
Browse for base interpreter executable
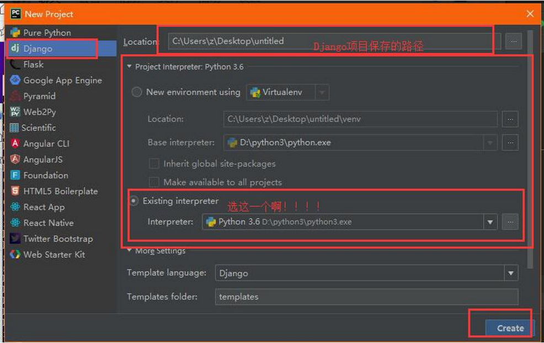pos(510,142)
